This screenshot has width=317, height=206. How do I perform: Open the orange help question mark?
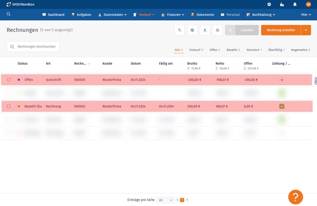click(x=295, y=197)
